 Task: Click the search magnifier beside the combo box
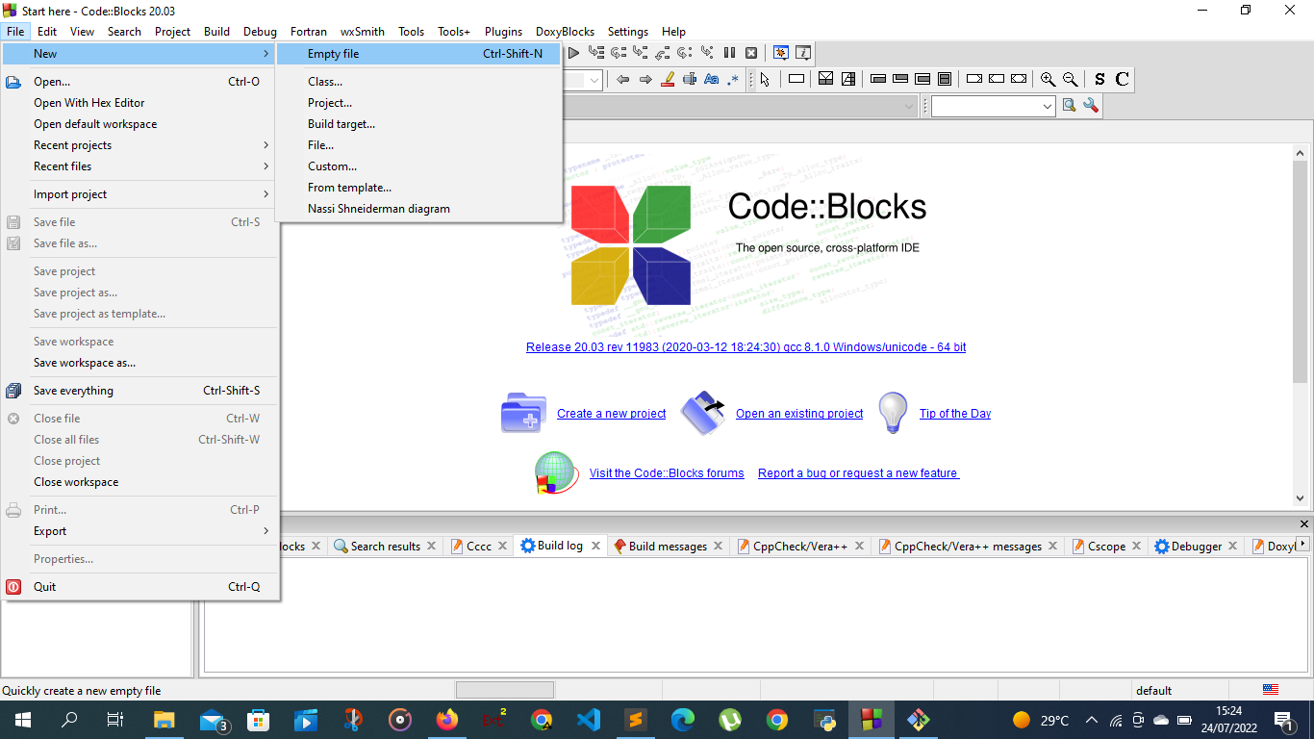coord(1069,106)
